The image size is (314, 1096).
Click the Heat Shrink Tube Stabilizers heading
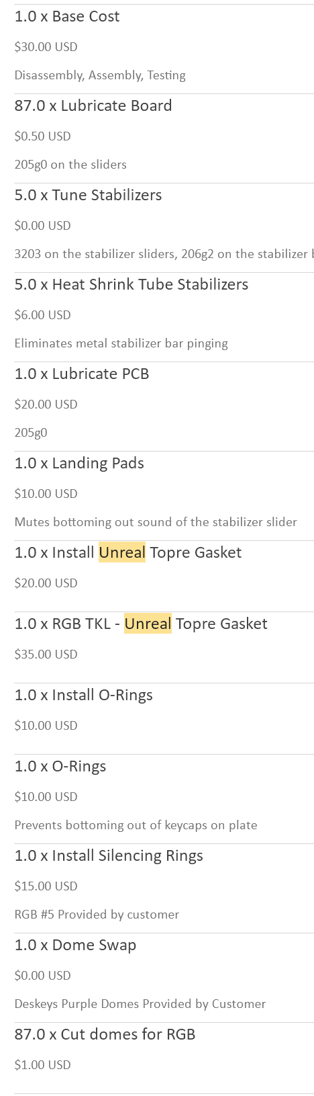click(x=132, y=285)
